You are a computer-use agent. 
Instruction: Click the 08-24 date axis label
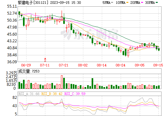click(x=120, y=65)
